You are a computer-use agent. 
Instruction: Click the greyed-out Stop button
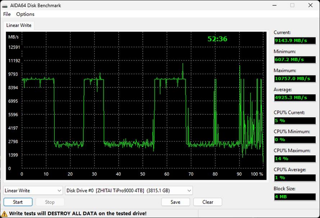[x=50, y=202]
